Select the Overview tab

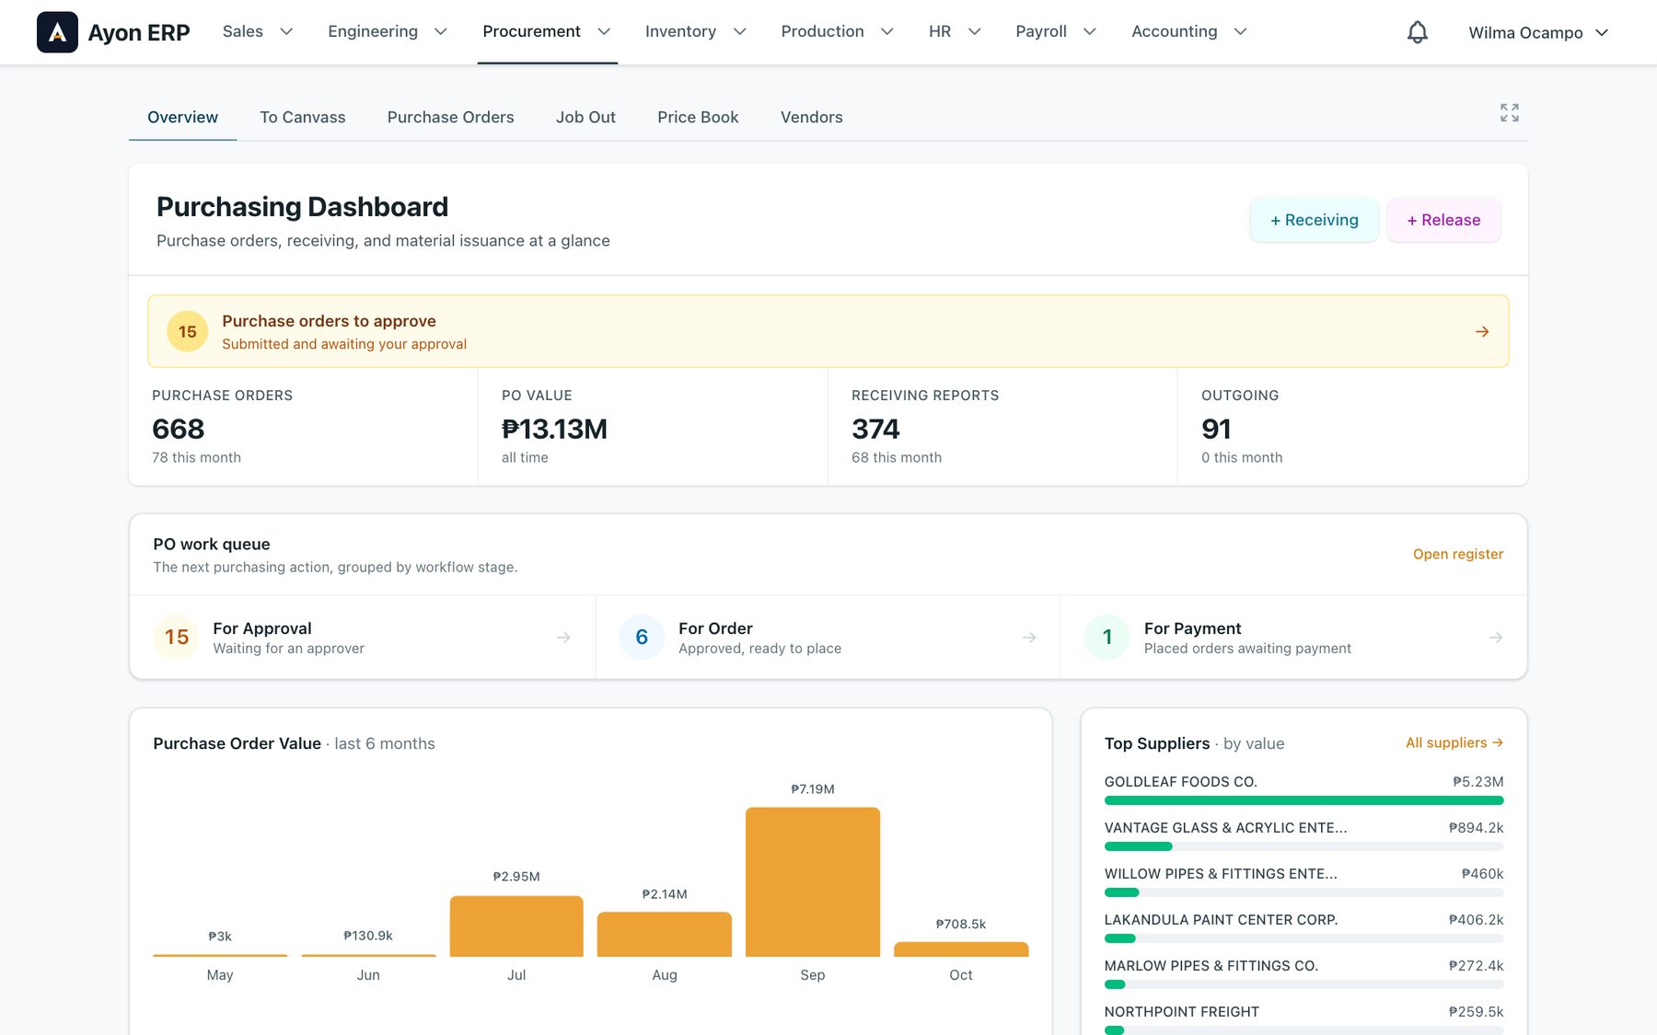tap(182, 117)
